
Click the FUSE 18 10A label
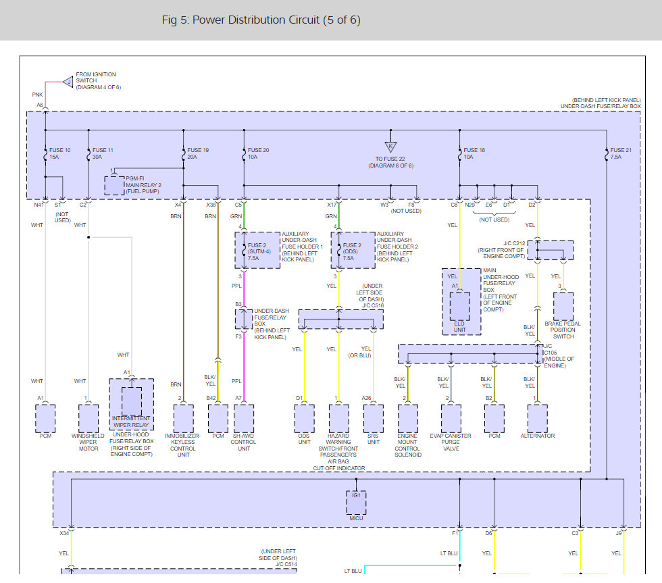[474, 153]
